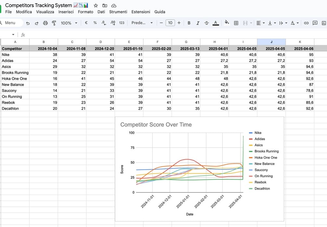The image size is (327, 227).
Task: Open the fill color bucket
Action: [227, 22]
